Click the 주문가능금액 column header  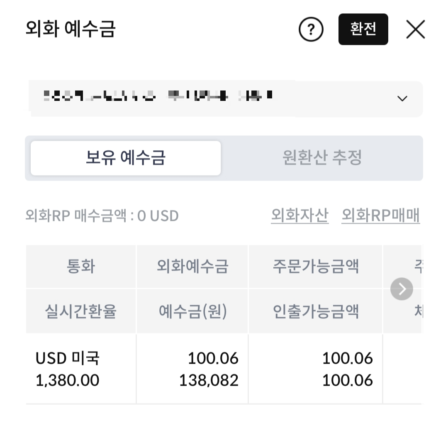pos(316,266)
